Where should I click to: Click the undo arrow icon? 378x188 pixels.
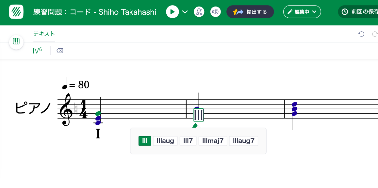(361, 34)
